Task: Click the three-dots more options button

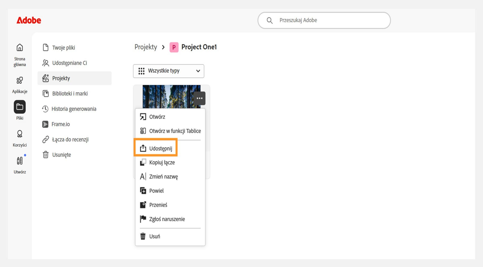Action: pyautogui.click(x=199, y=98)
